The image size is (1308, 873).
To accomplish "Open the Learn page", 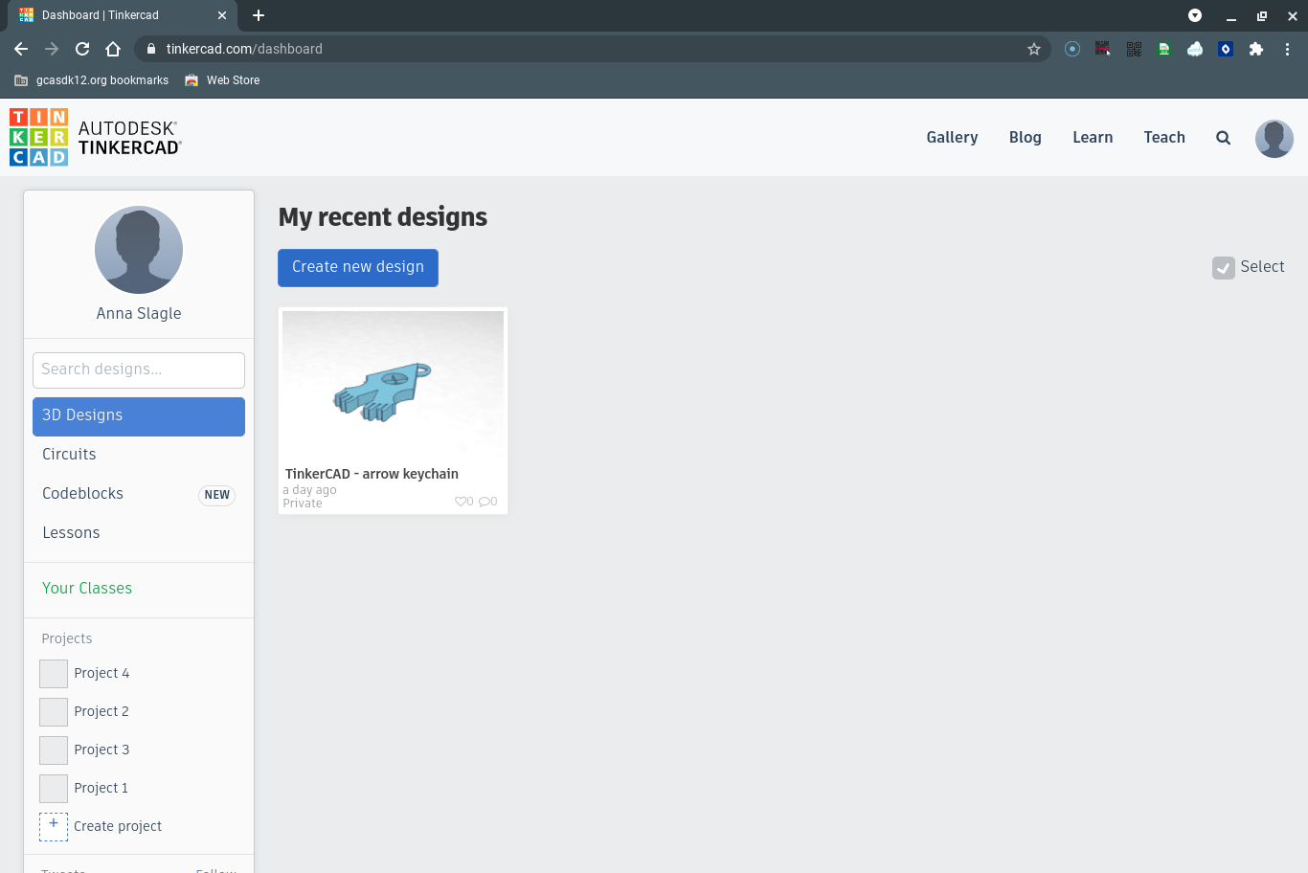I will 1093,138.
